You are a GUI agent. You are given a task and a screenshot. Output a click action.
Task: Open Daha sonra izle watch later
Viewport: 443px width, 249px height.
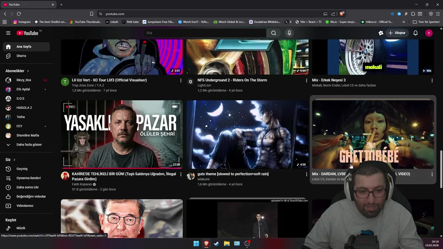tap(26, 187)
